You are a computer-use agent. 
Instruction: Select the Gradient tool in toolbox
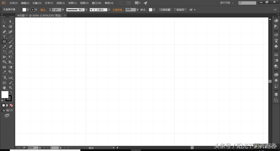pyautogui.click(x=10, y=67)
